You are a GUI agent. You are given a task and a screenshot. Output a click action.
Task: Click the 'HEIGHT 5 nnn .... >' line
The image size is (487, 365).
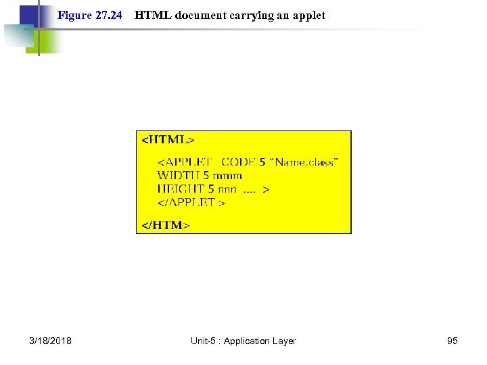[x=213, y=189]
